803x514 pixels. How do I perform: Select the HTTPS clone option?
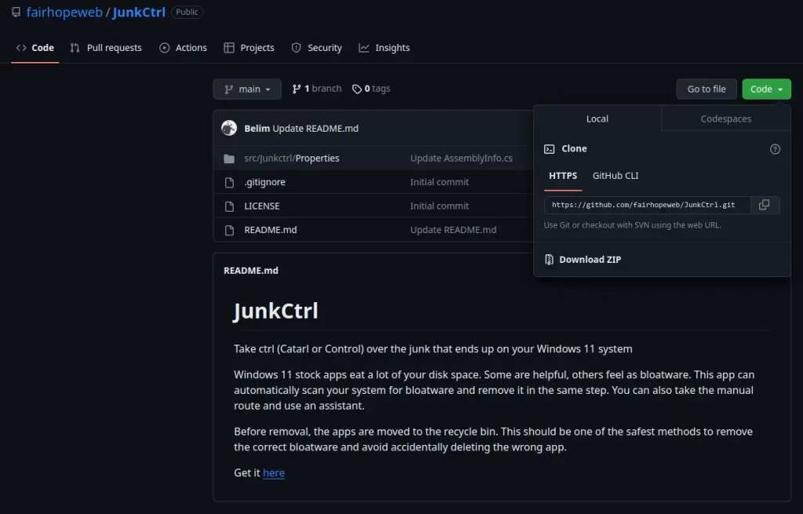[x=563, y=176]
